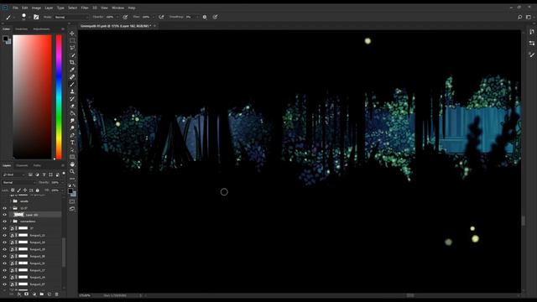Screen dimensions: 537x302
Task: Toggle pressure for size icon
Action: tap(215, 17)
